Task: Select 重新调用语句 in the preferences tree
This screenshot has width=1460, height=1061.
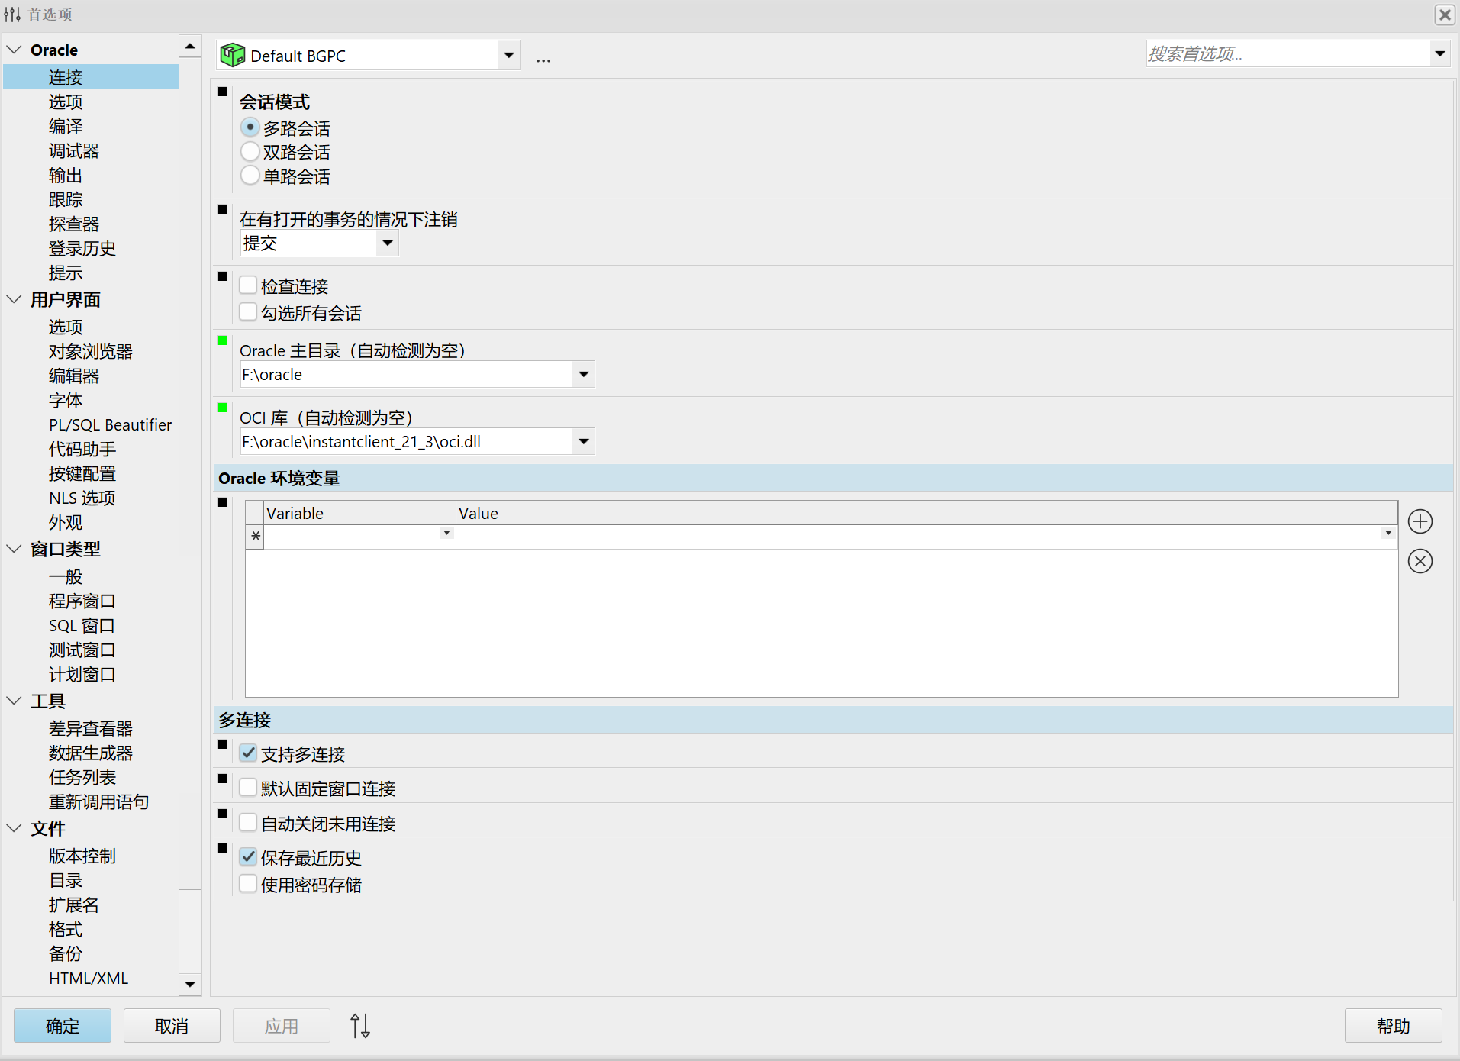Action: tap(99, 801)
